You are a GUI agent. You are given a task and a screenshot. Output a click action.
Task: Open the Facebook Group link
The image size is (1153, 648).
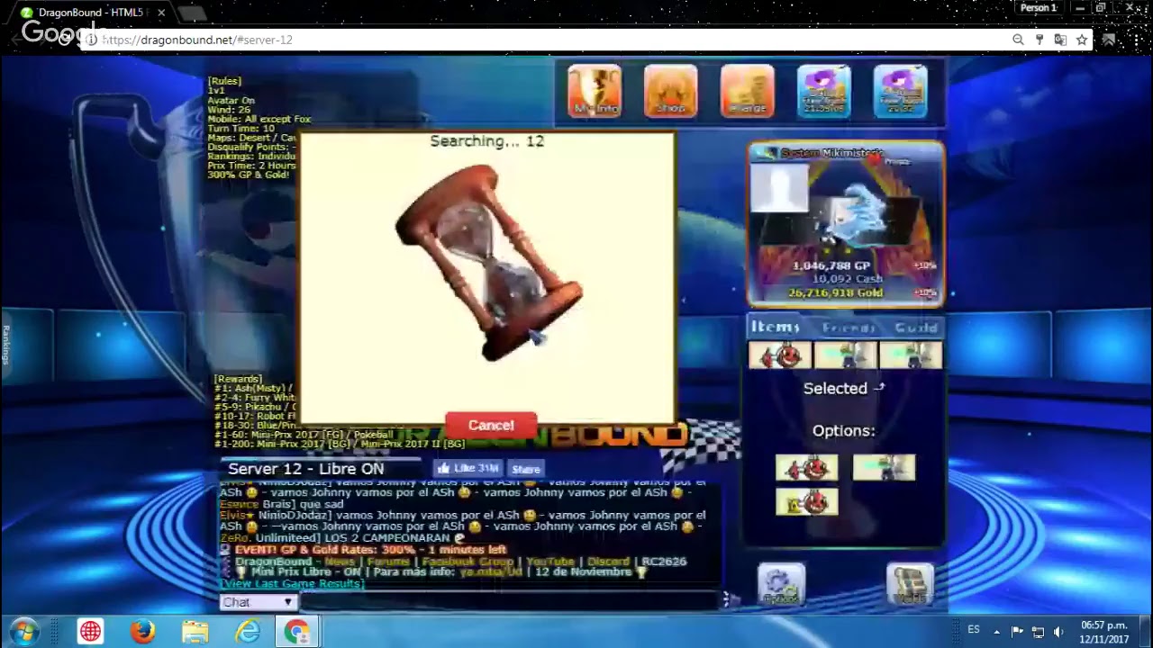468,562
